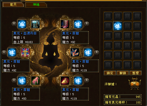Upgrade arrow next to helmet 体 orb

[x=97, y=52]
